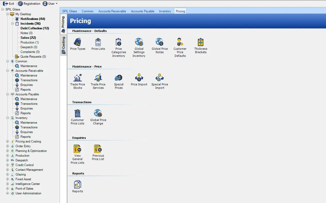
Task: Select the vertical Pricing side tab
Action: point(63,24)
